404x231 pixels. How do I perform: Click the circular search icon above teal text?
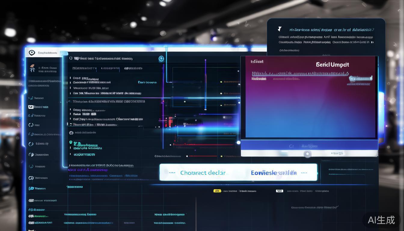coord(71,133)
